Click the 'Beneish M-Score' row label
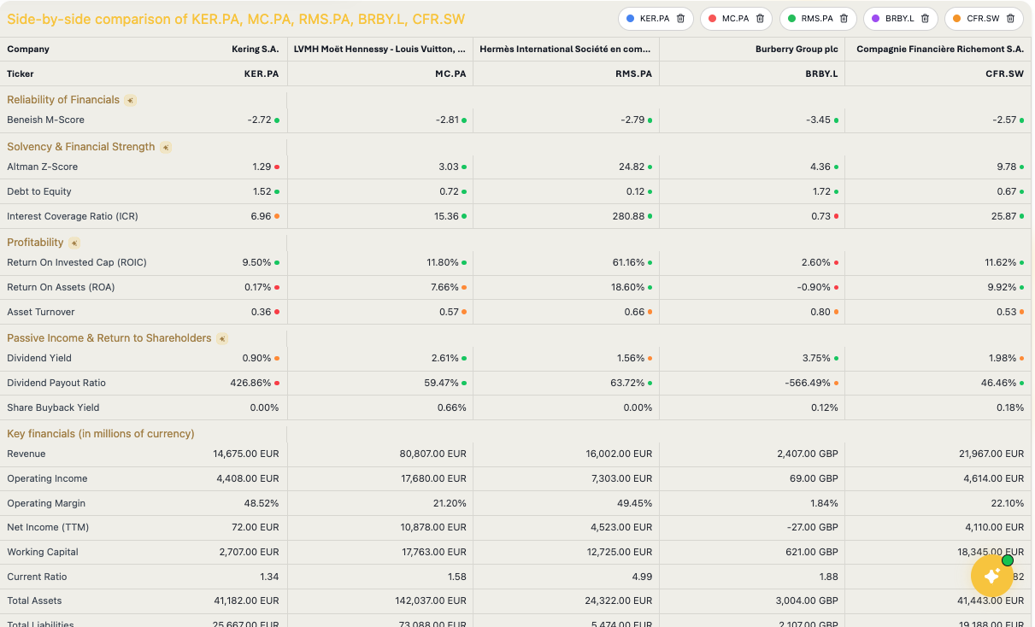 45,120
